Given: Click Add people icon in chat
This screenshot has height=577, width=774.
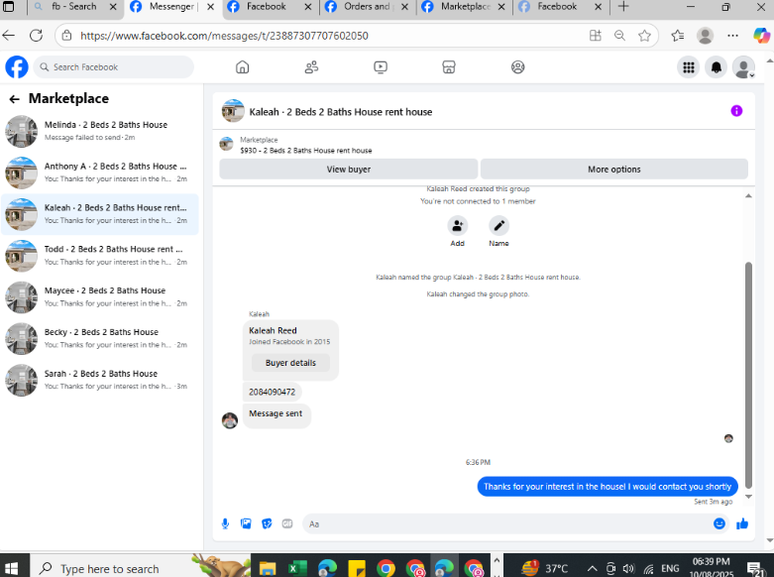Looking at the screenshot, I should [458, 226].
